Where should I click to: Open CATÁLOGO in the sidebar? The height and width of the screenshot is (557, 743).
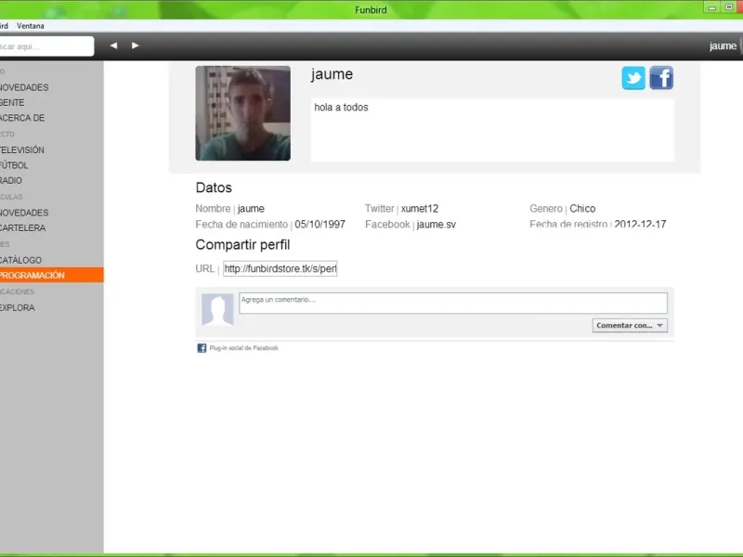20,260
